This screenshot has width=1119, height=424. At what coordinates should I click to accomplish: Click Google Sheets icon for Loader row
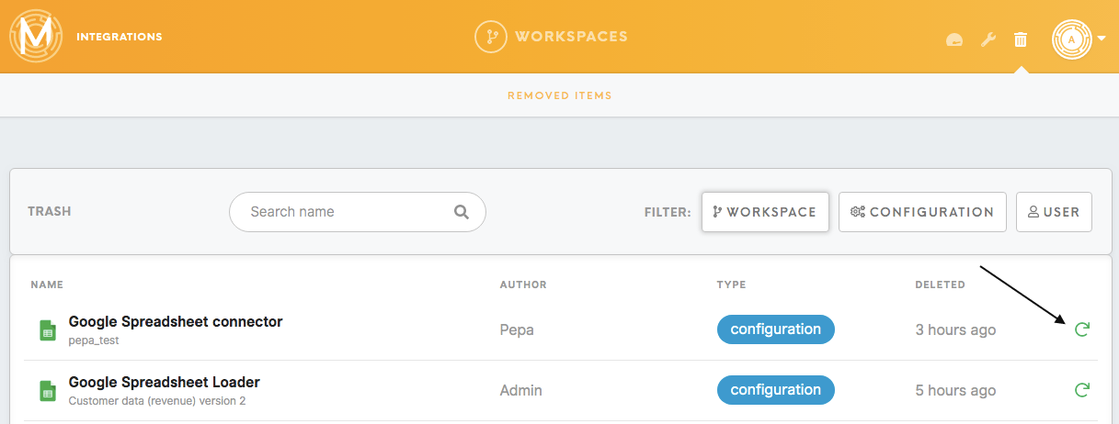(x=48, y=391)
